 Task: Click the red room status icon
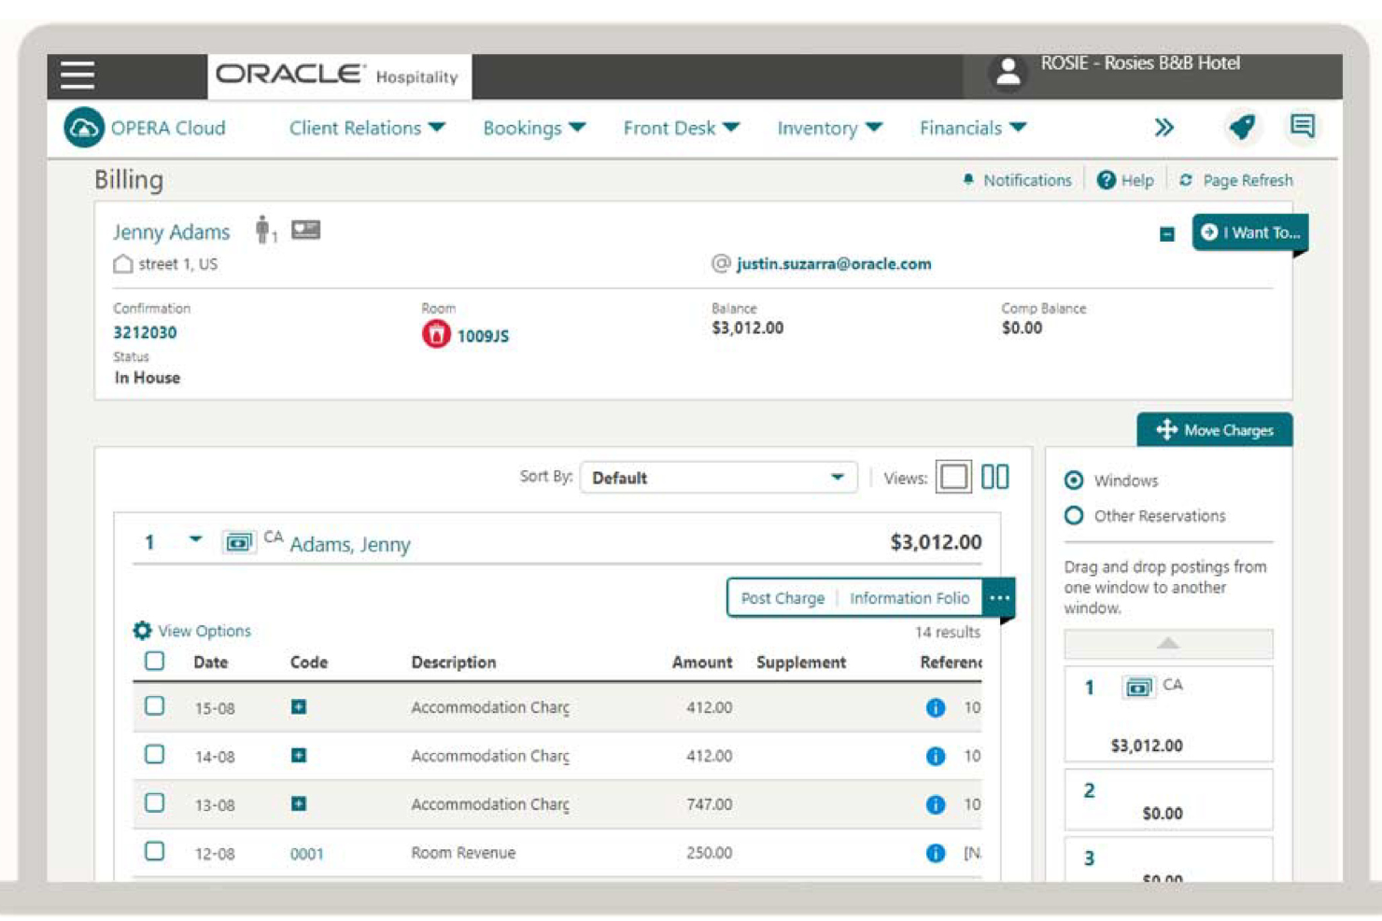coord(436,334)
